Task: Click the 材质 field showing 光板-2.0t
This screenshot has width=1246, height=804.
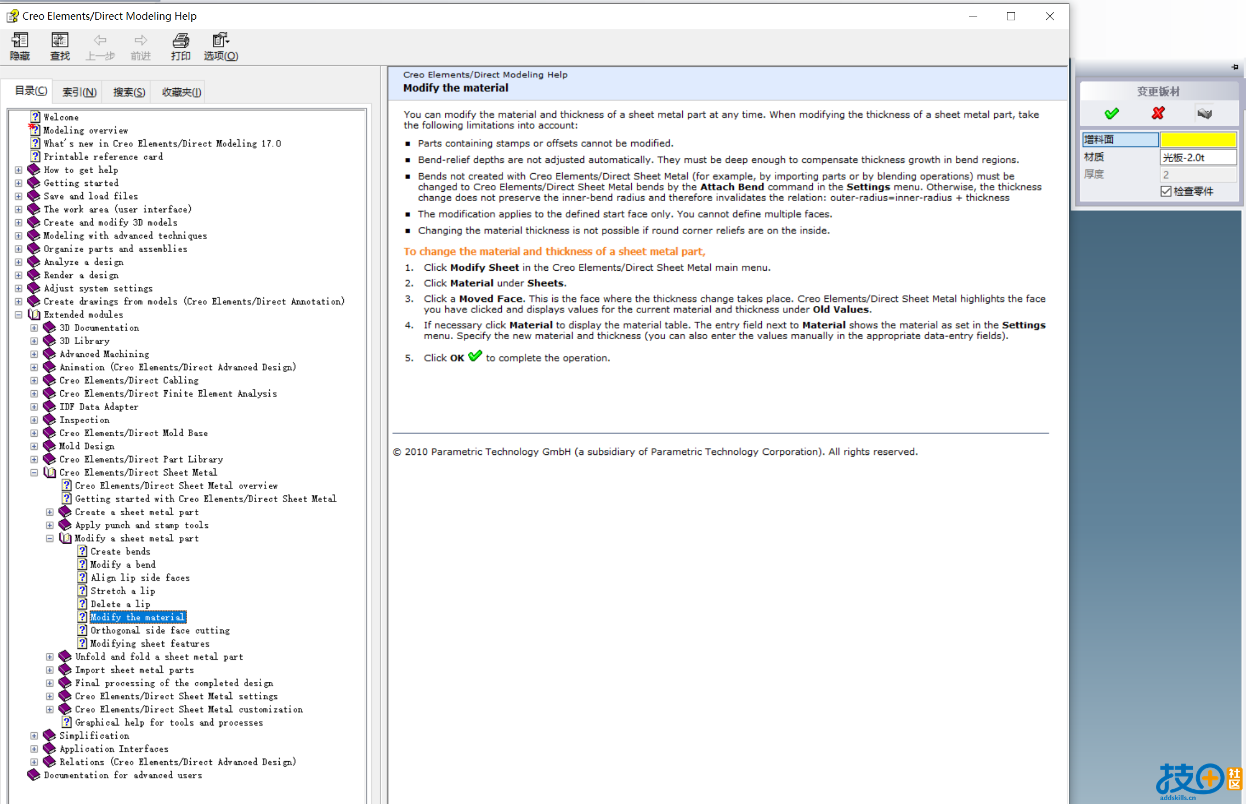Action: (x=1198, y=157)
